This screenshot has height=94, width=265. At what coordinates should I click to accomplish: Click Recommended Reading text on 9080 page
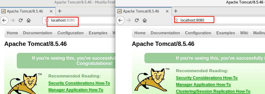(x=202, y=71)
